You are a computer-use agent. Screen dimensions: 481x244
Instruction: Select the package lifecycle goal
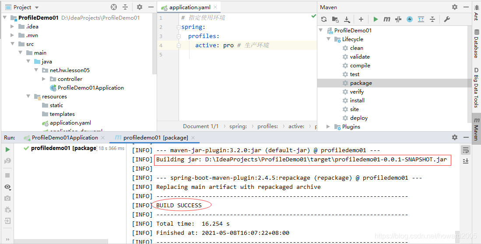pyautogui.click(x=361, y=83)
